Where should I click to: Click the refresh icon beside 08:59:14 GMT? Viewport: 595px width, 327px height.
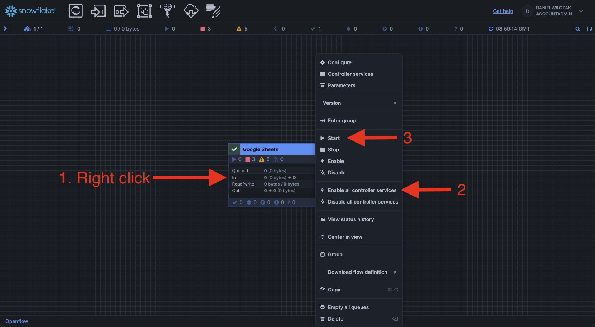(x=491, y=29)
